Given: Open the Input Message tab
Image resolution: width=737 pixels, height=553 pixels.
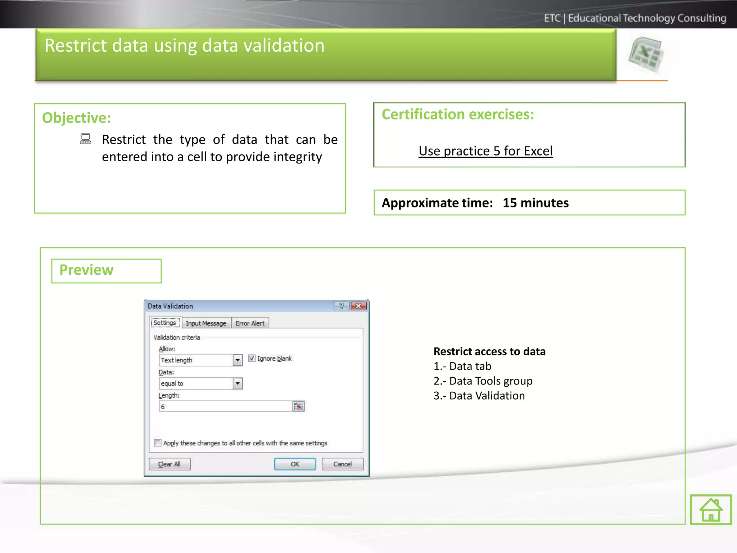Looking at the screenshot, I should pos(206,323).
